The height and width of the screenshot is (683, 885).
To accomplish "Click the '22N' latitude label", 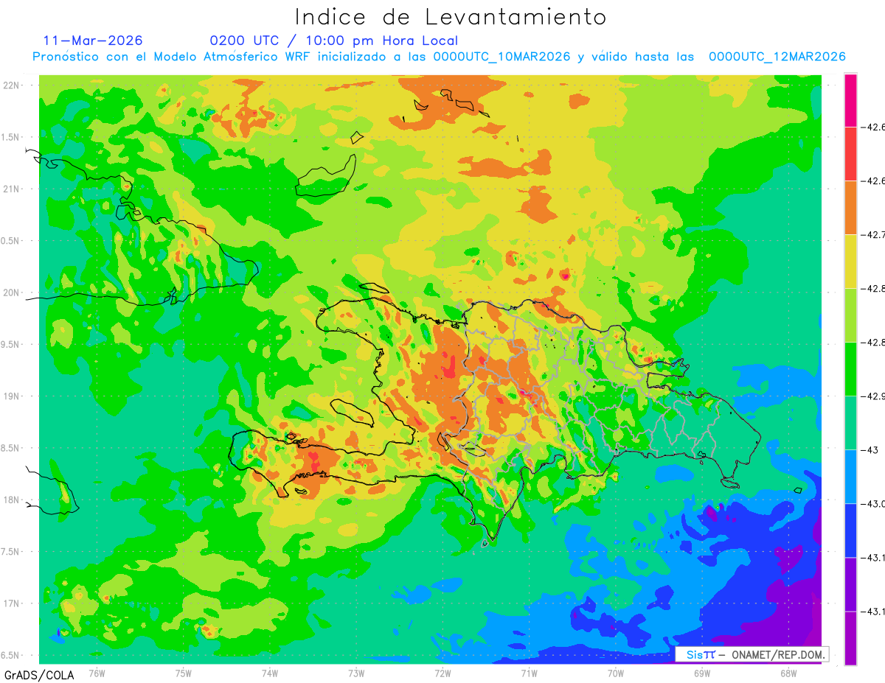I will 11,85.
